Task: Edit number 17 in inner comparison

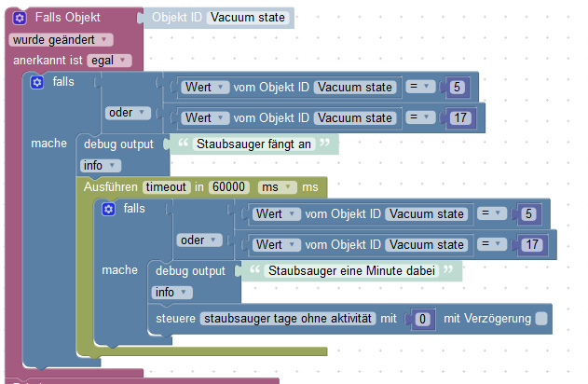Action: (x=532, y=244)
